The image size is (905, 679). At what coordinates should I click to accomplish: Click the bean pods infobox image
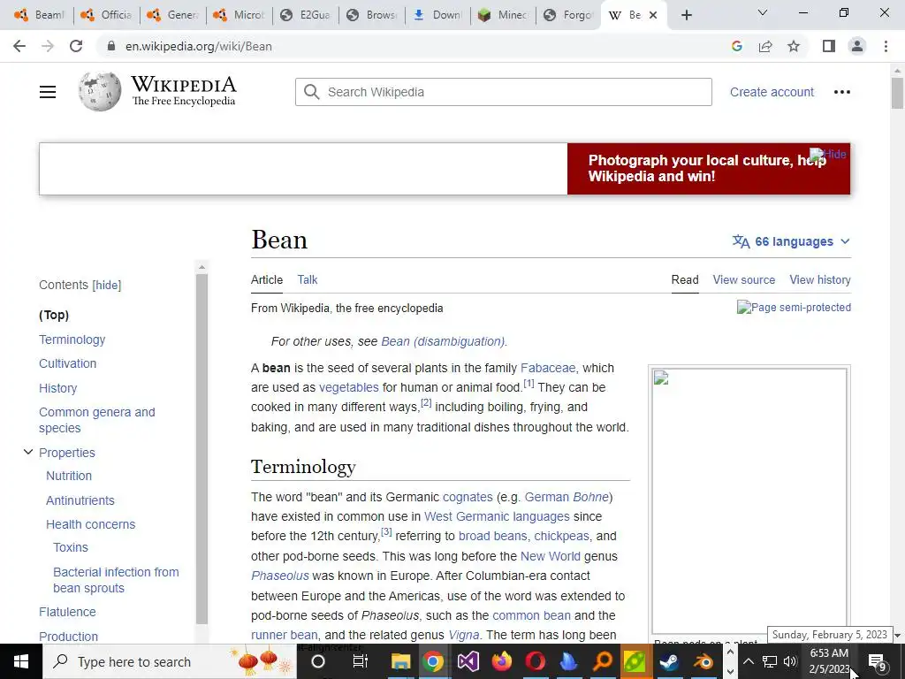[749, 501]
